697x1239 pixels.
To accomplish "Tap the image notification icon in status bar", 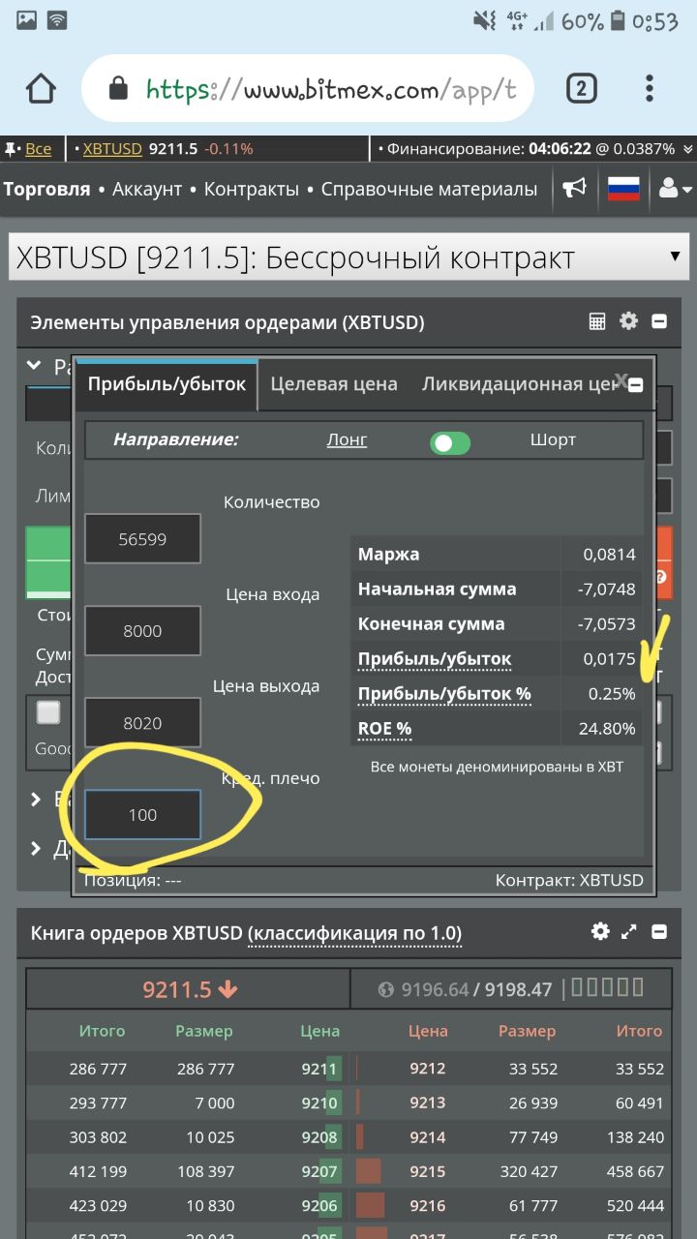I will tap(26, 19).
